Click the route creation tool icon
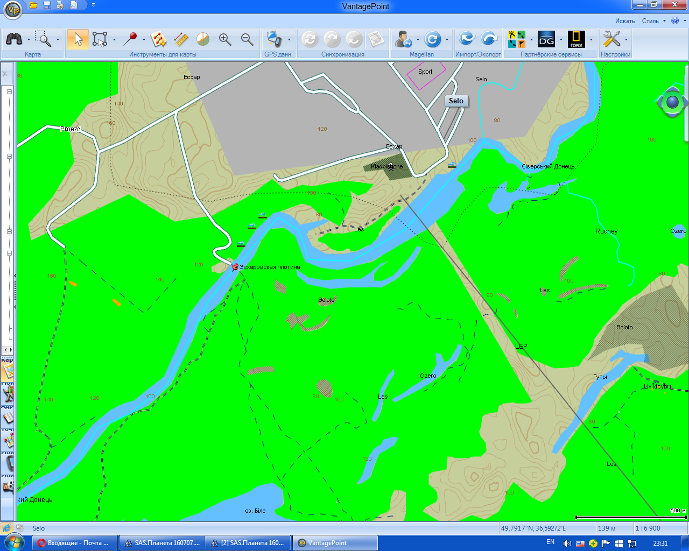This screenshot has height=551, width=689. [x=158, y=39]
